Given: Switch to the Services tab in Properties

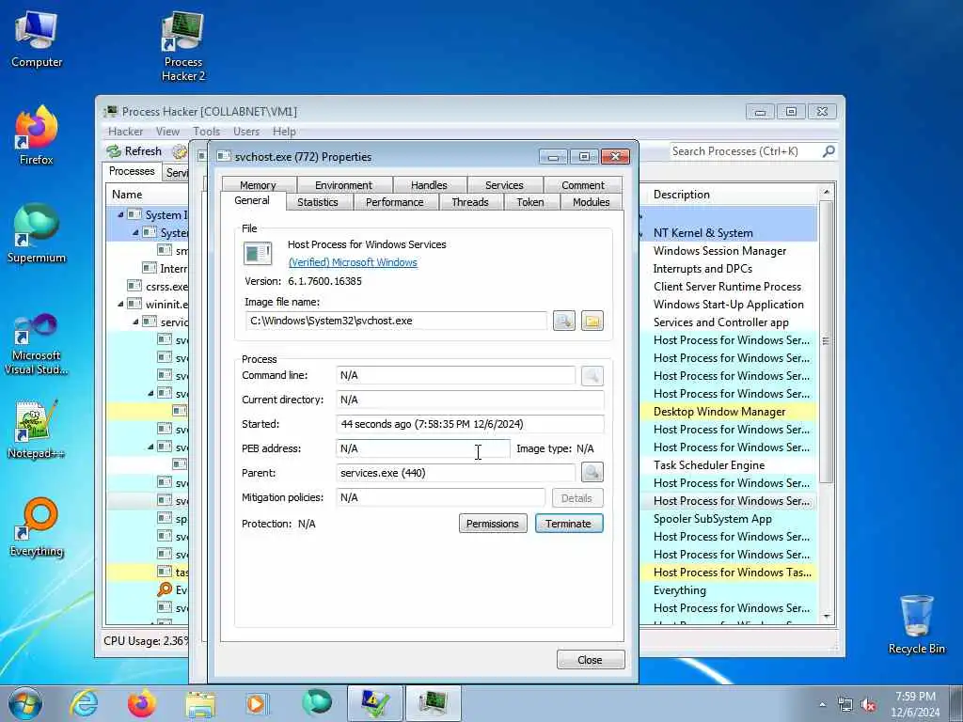Looking at the screenshot, I should (x=504, y=185).
